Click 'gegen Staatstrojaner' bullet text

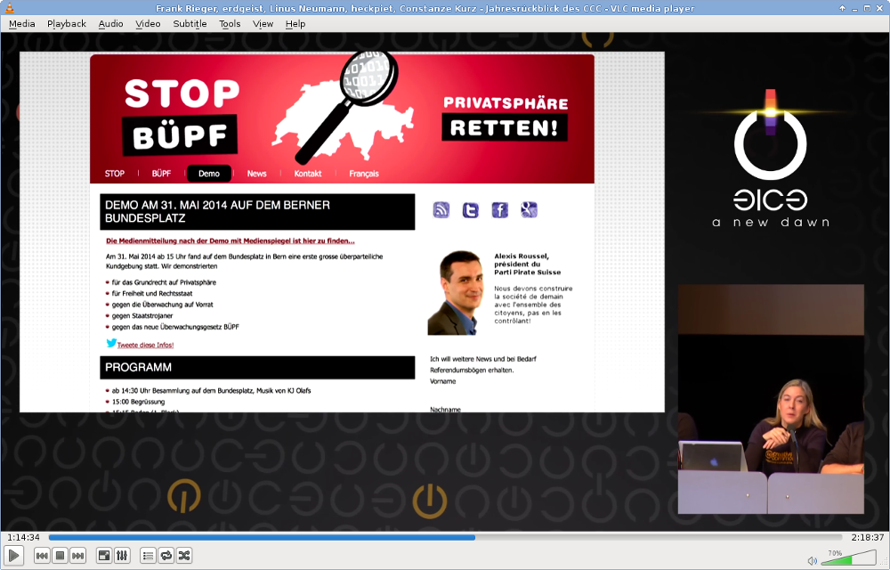coord(142,315)
